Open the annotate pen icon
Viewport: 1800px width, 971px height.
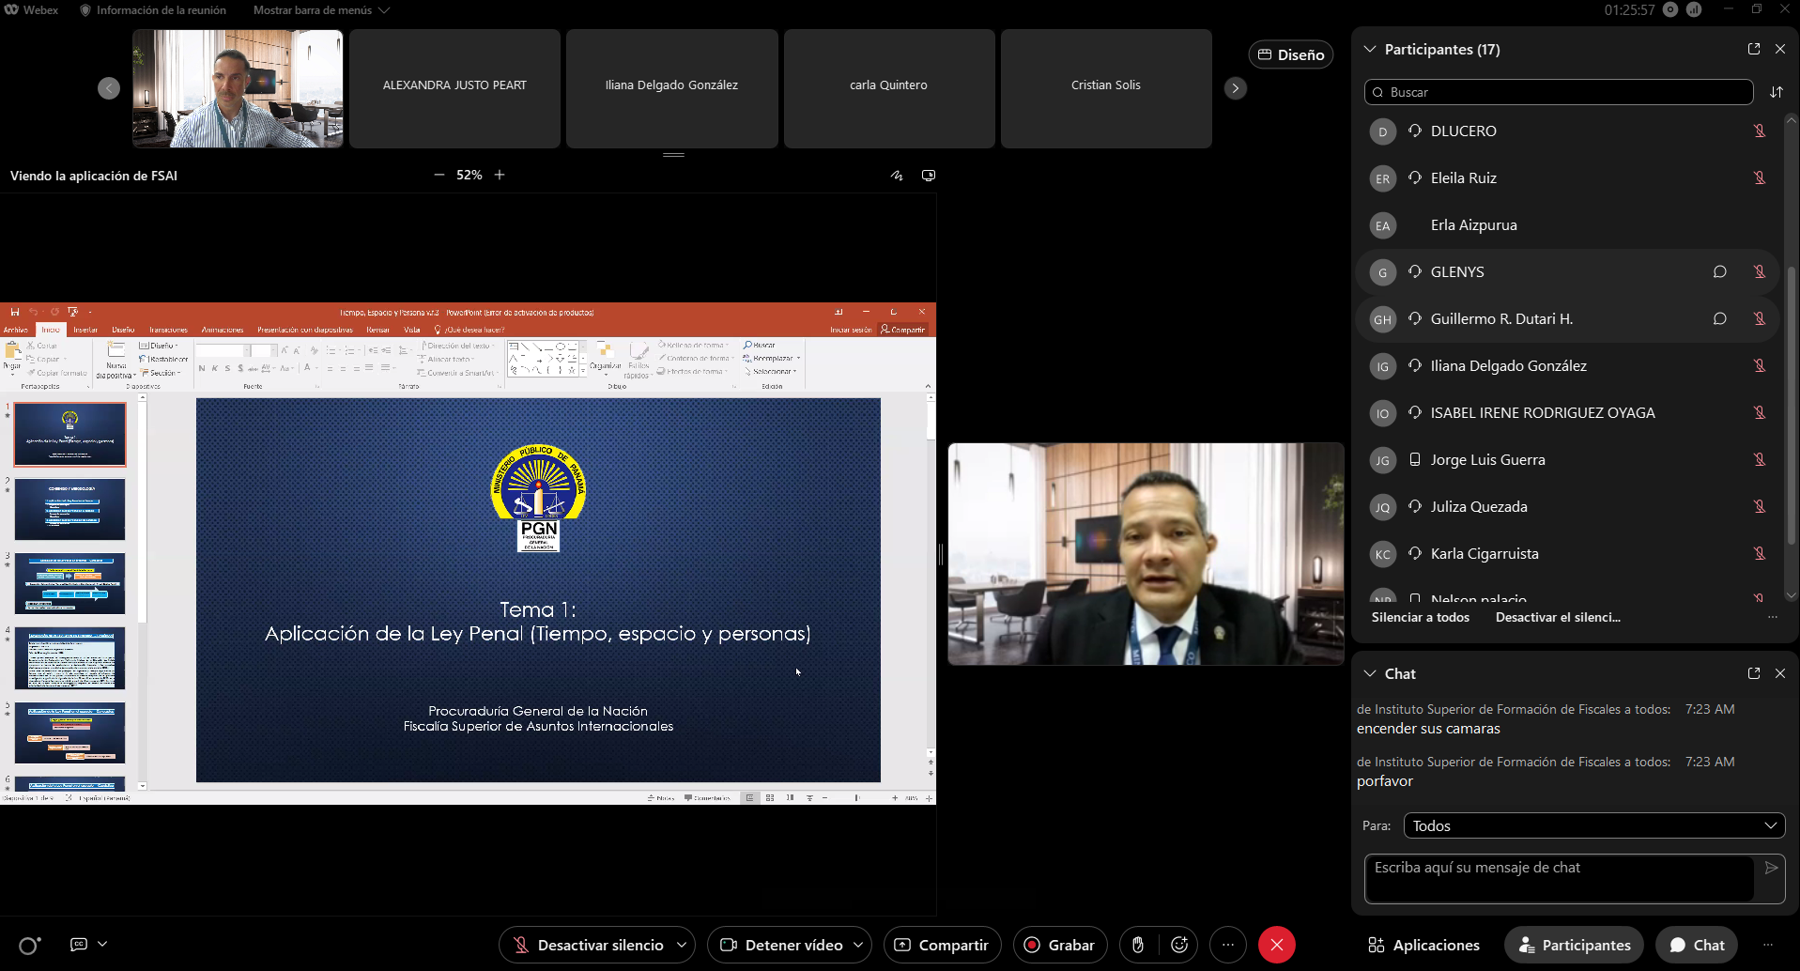[897, 176]
